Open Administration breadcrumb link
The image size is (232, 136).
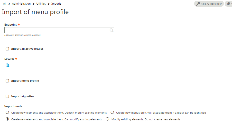pyautogui.click(x=21, y=4)
